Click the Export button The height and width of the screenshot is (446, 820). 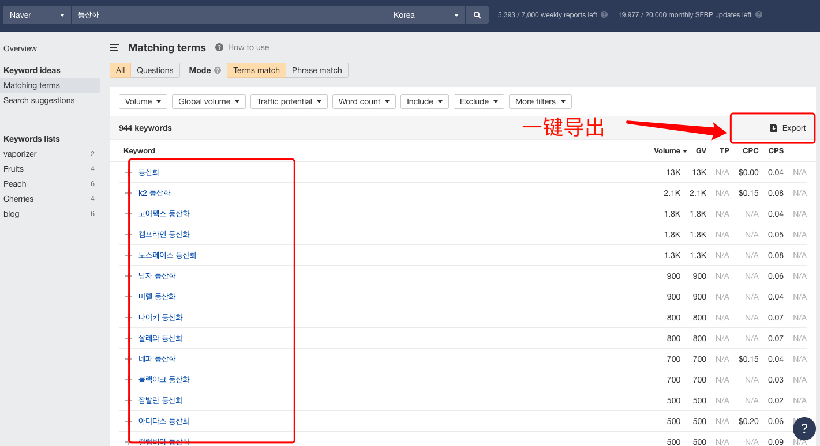point(788,128)
